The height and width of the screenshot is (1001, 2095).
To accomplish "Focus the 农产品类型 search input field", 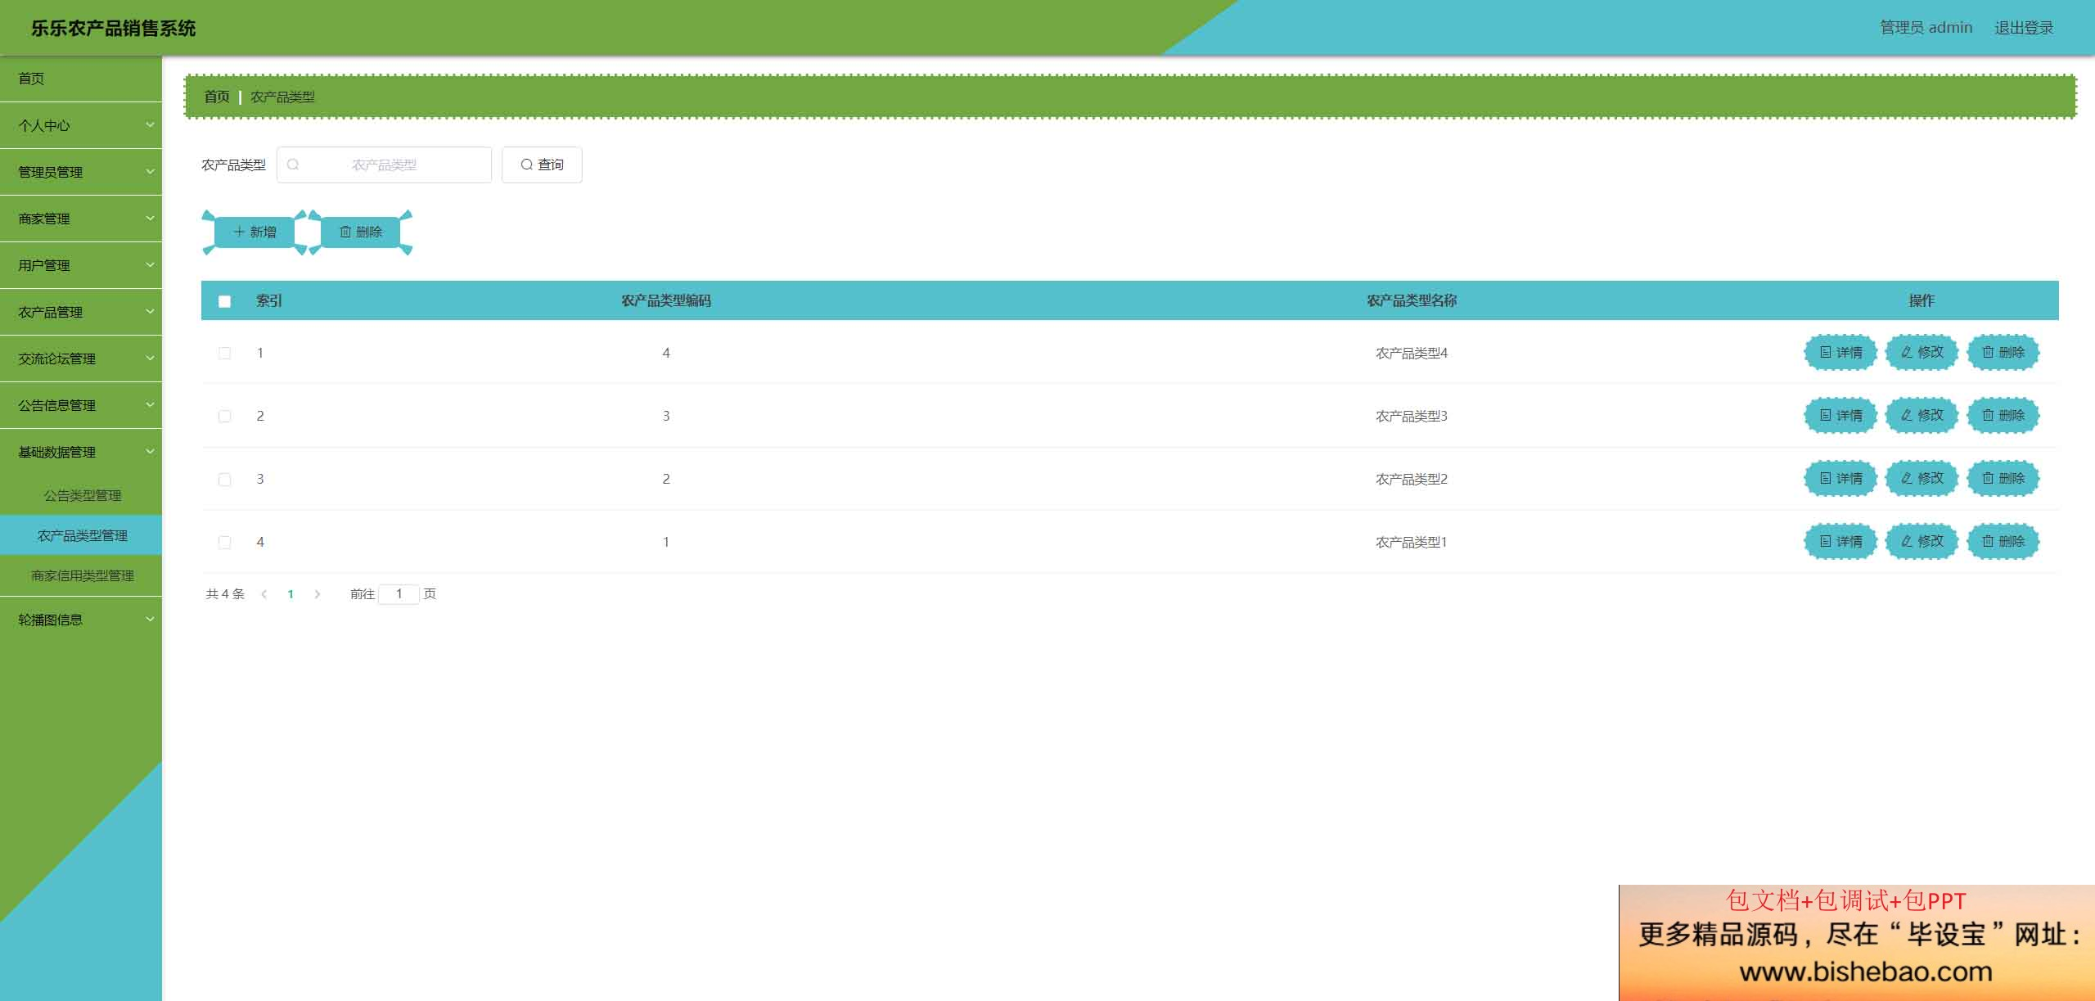I will [384, 165].
